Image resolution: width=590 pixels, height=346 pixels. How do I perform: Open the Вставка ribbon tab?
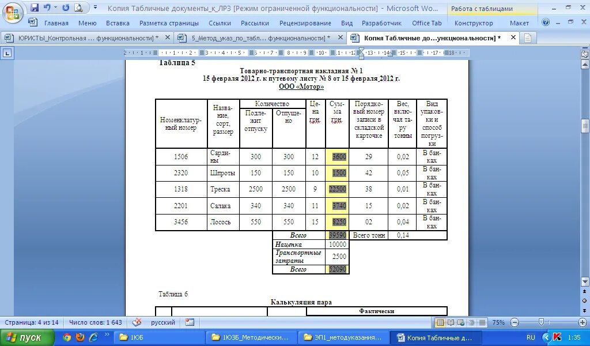pos(118,23)
